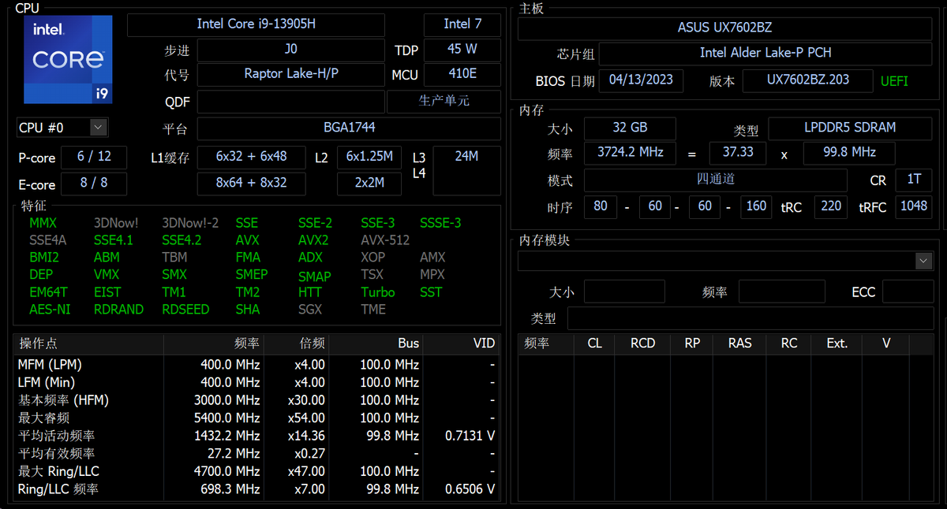Click the Intel 7 process field
This screenshot has width=947, height=509.
(x=462, y=24)
